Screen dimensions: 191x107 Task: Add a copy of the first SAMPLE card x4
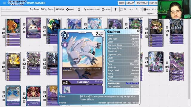pyautogui.click(x=147, y=29)
